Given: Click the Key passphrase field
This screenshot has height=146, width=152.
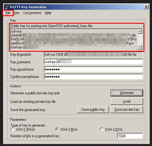Looking at the screenshot, I should tap(94, 69).
